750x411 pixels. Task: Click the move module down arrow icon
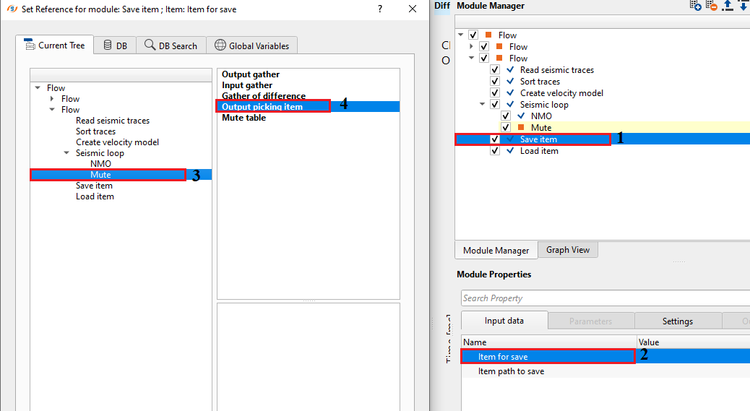point(743,6)
